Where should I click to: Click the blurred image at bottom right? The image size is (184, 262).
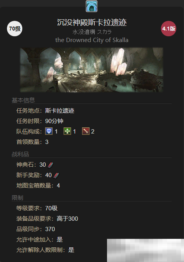coord(146,250)
